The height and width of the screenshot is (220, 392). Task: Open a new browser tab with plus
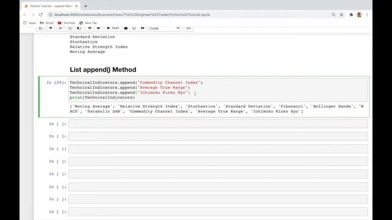[x=86, y=6]
